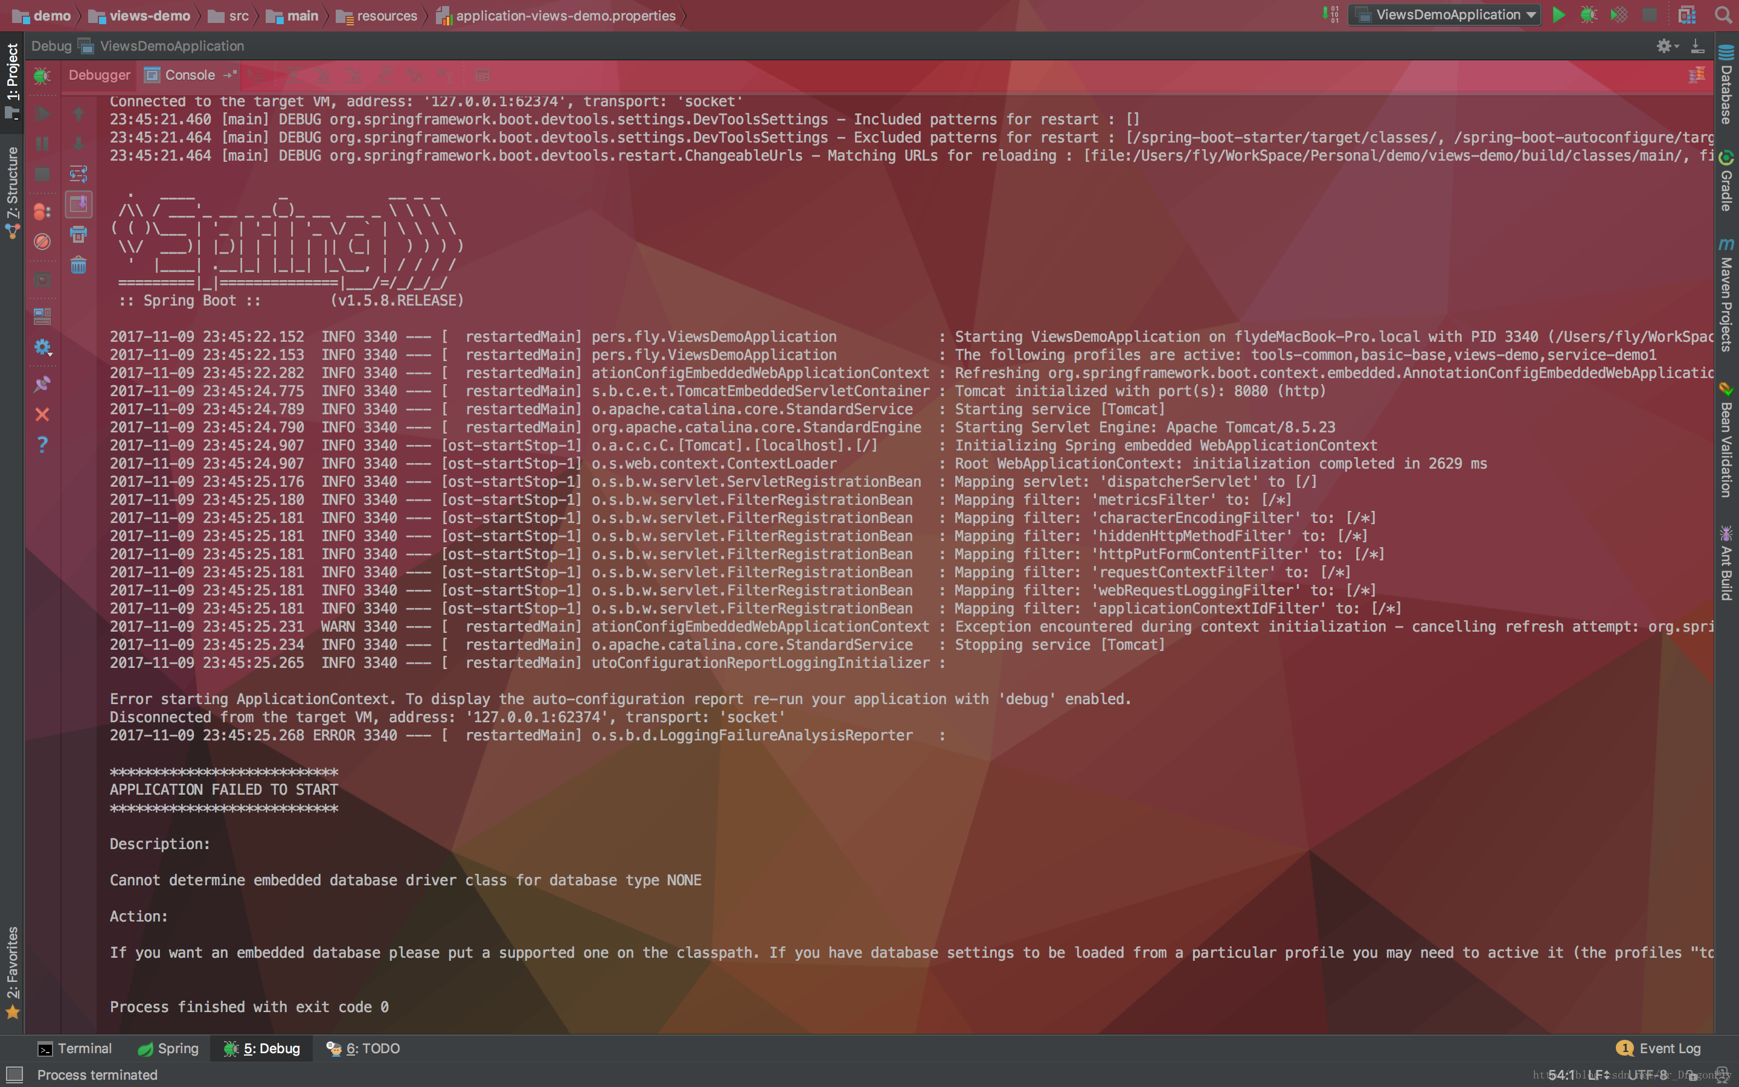The height and width of the screenshot is (1087, 1739).
Task: Toggle the Pin Tab pushpin
Action: 42,384
